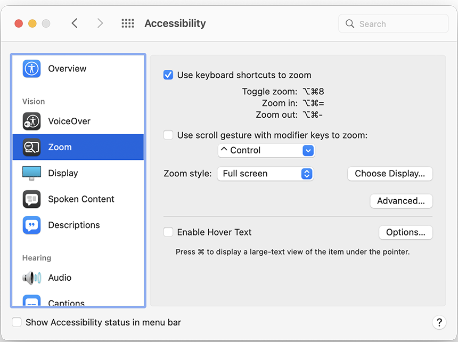Viewport: 458px width, 342px height.
Task: Disable keyboard shortcuts to zoom
Action: [168, 75]
